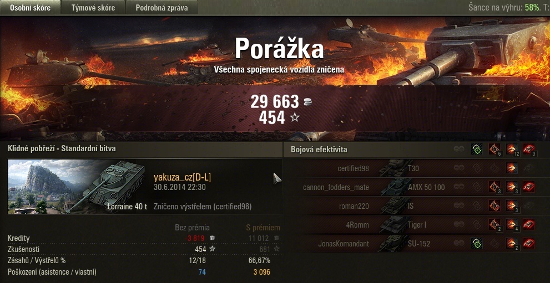This screenshot has width=550, height=283.
Task: Click the critical hits icon showing 6 in header
Action: pyautogui.click(x=495, y=149)
